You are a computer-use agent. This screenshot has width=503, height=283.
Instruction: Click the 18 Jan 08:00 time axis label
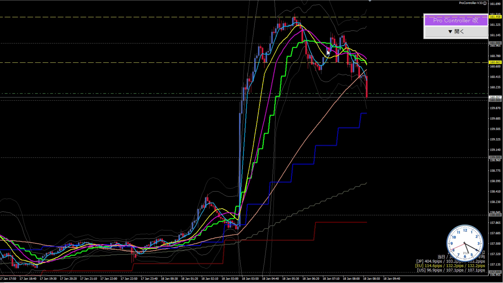coord(351,279)
